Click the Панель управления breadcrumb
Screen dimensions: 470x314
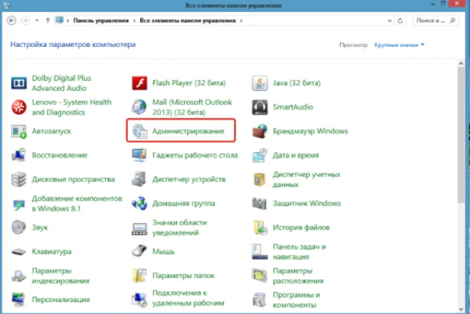click(101, 21)
